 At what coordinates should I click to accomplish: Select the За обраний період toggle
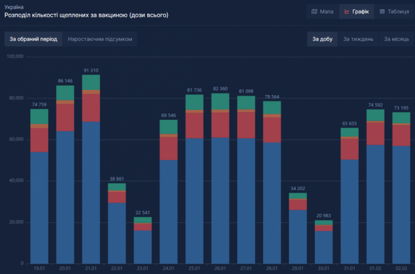33,39
